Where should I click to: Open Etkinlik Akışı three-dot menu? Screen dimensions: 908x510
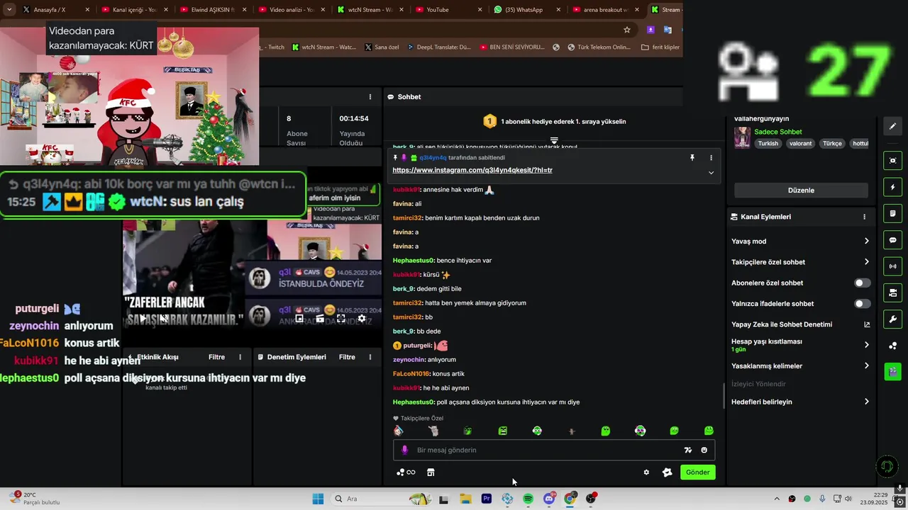[240, 357]
